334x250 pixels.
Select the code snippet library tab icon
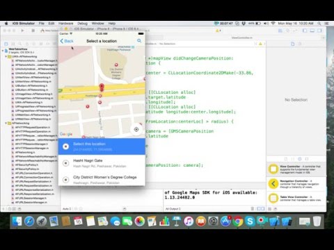click(x=293, y=159)
